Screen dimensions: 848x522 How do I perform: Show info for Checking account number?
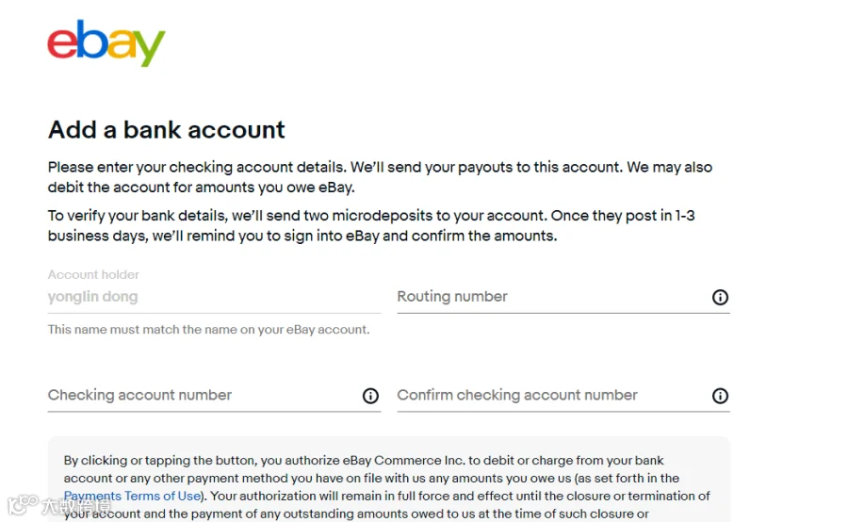coord(370,396)
